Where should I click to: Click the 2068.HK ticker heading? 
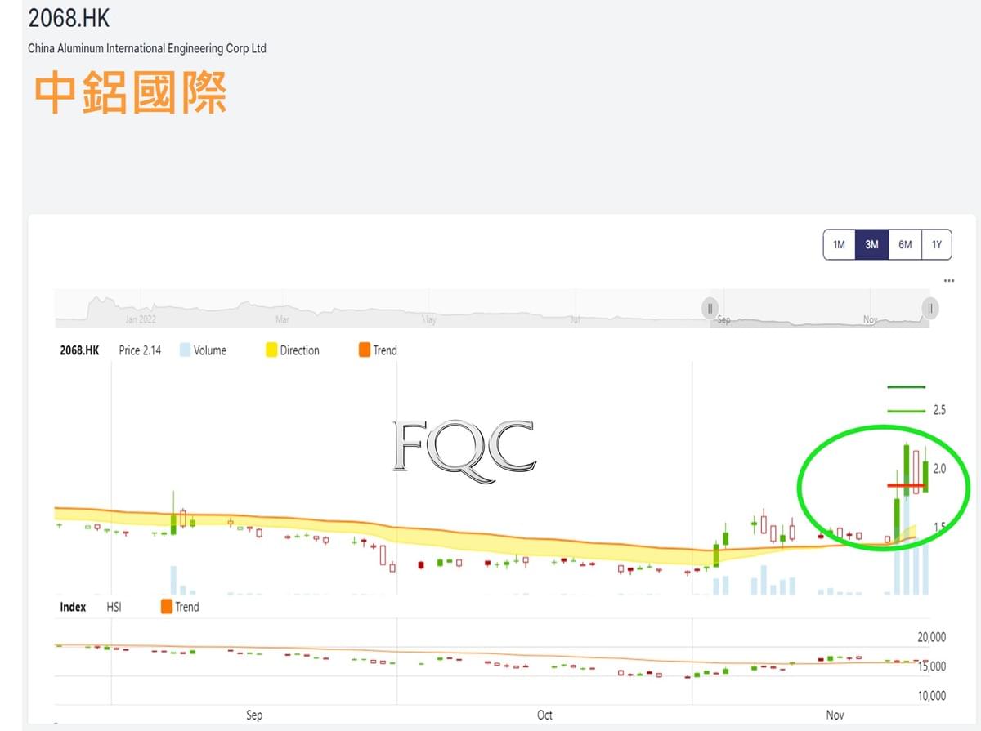click(x=69, y=18)
